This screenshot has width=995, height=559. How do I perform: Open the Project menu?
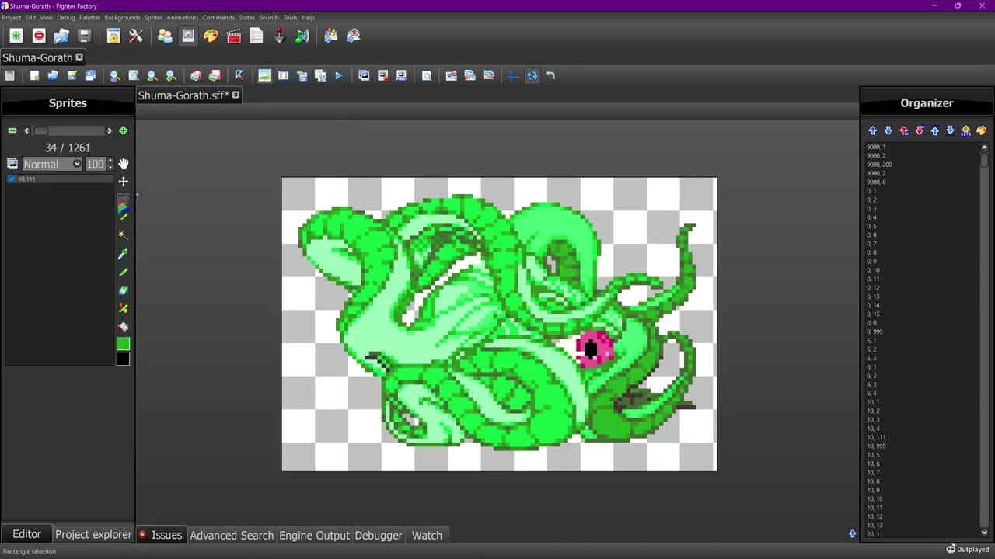(12, 17)
